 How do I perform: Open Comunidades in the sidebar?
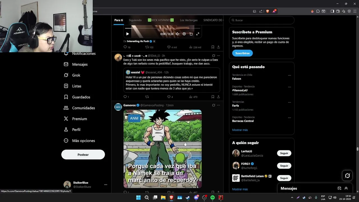pyautogui.click(x=79, y=108)
